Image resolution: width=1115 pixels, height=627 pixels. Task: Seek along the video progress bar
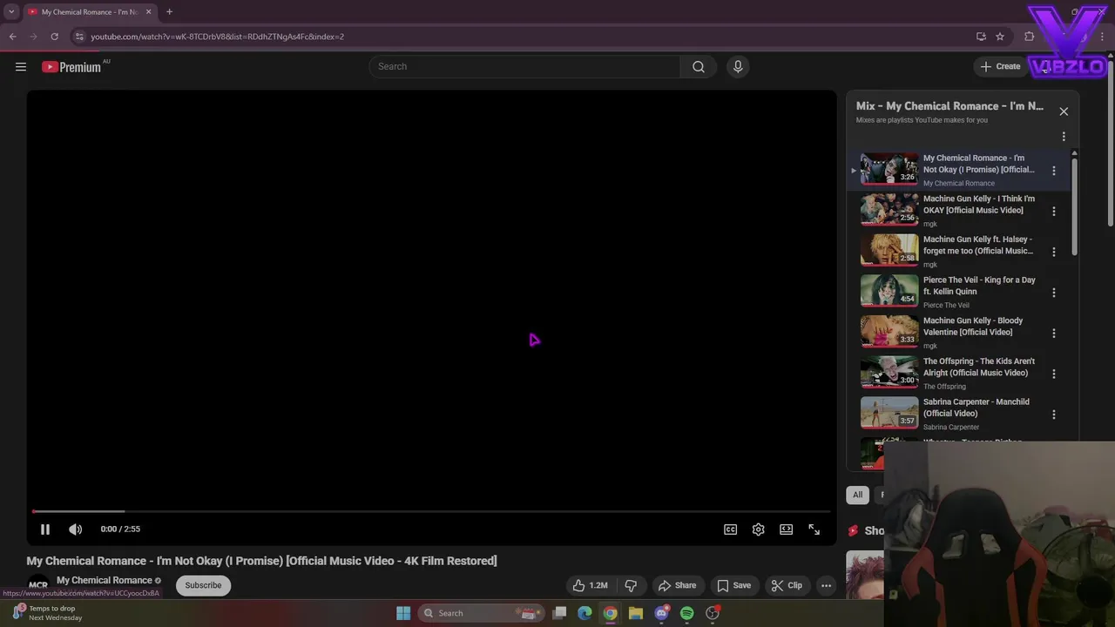[431, 511]
